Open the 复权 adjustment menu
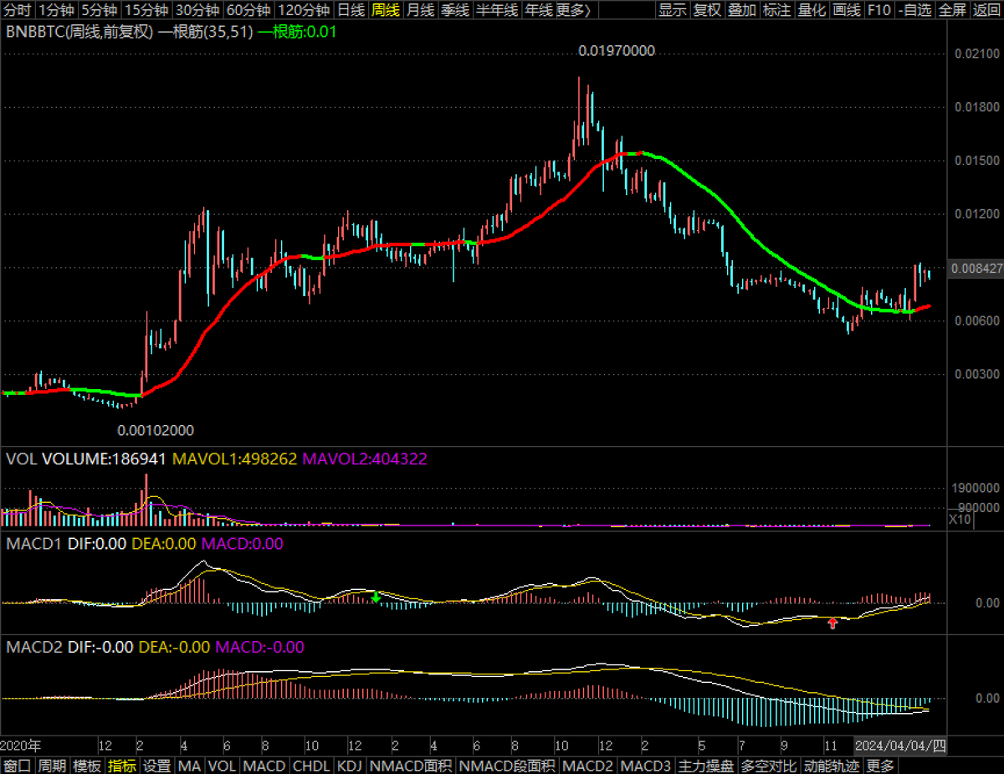1004x774 pixels. (x=707, y=11)
